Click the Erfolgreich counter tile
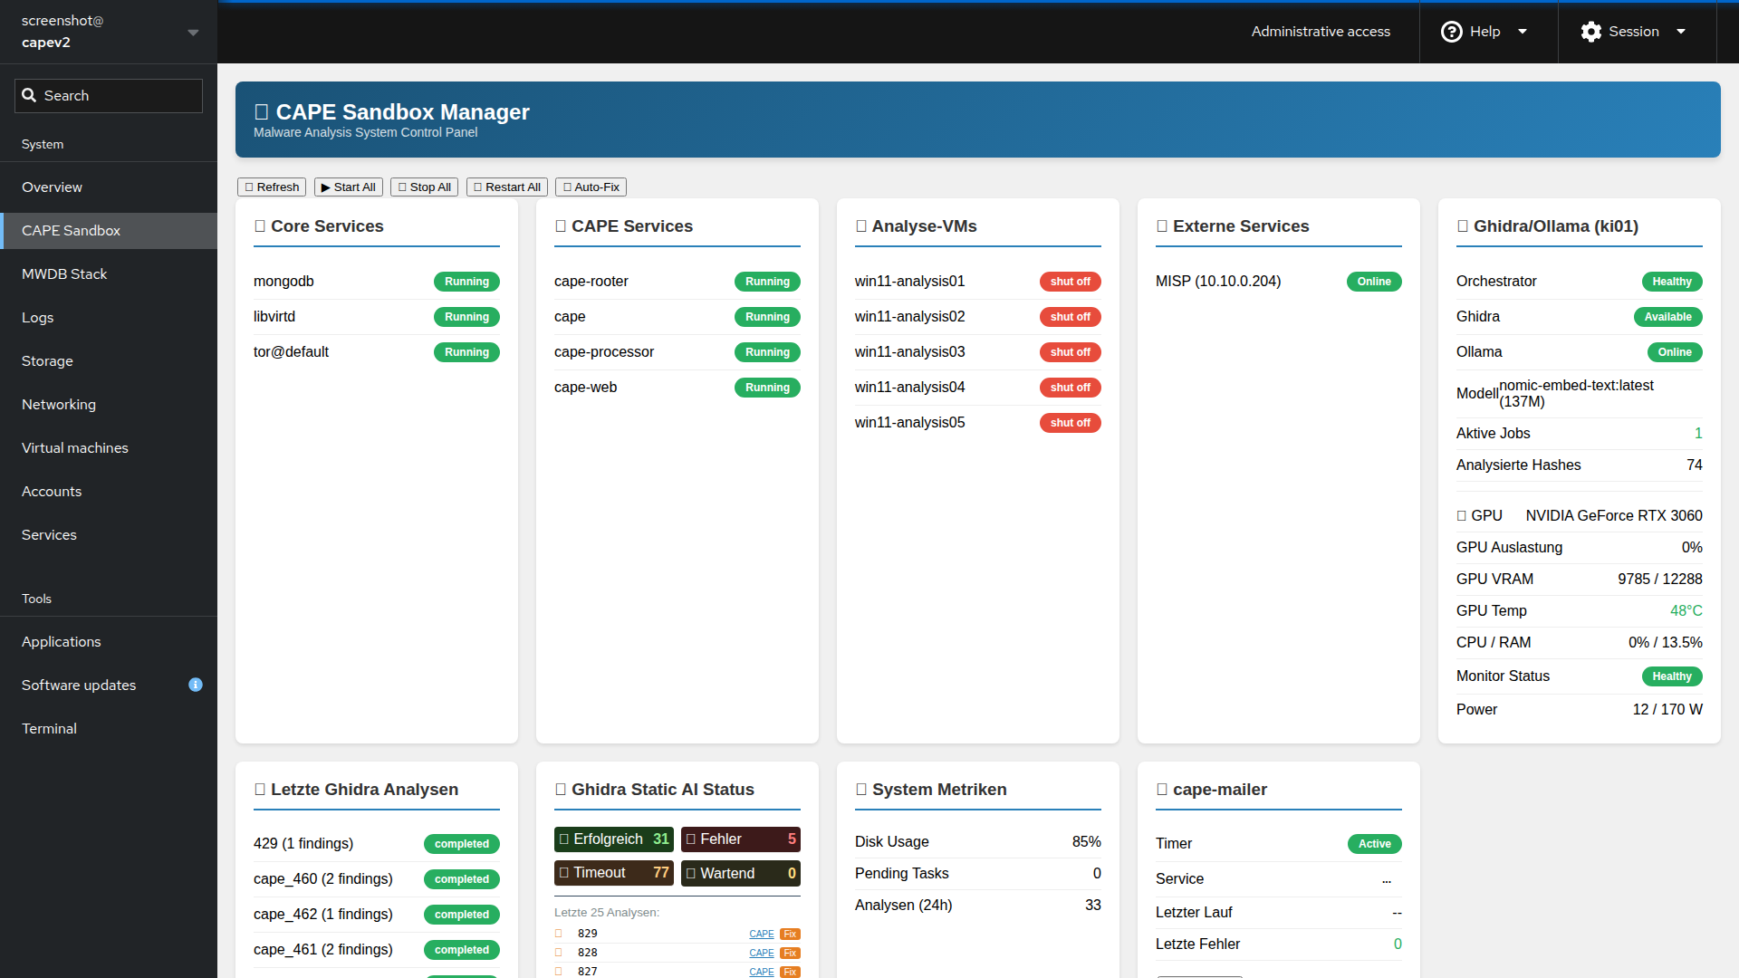 [x=613, y=839]
